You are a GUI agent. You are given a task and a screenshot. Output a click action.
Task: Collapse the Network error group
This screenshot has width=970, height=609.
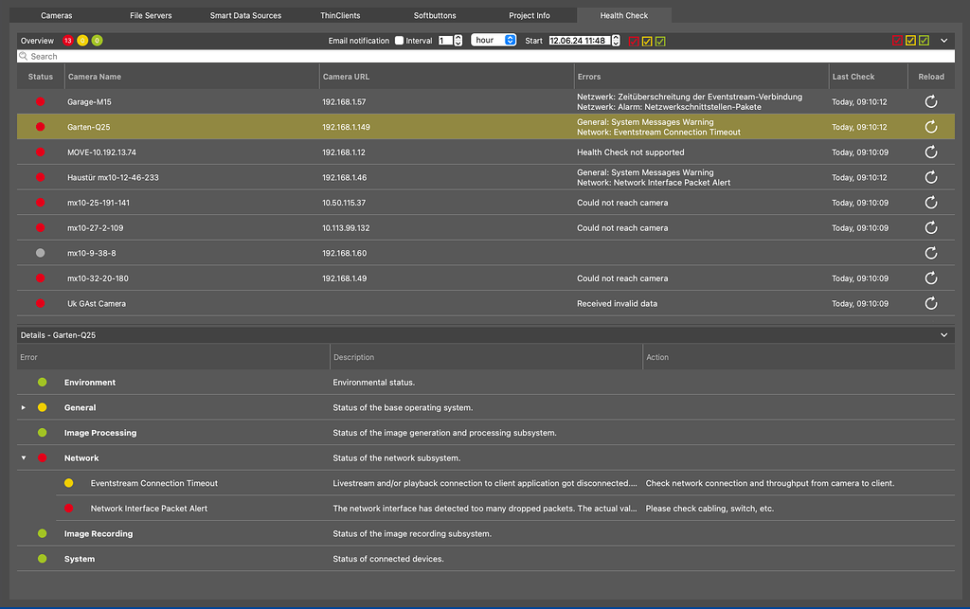coord(24,457)
